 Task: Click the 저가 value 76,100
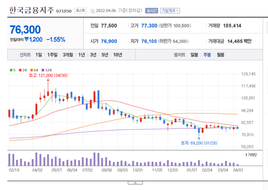[x=149, y=41]
